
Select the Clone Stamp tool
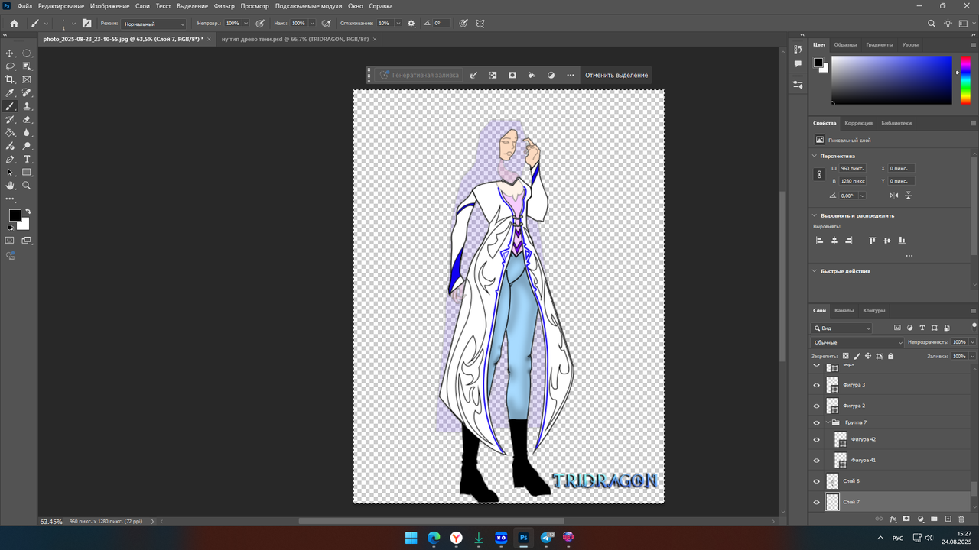click(x=27, y=106)
